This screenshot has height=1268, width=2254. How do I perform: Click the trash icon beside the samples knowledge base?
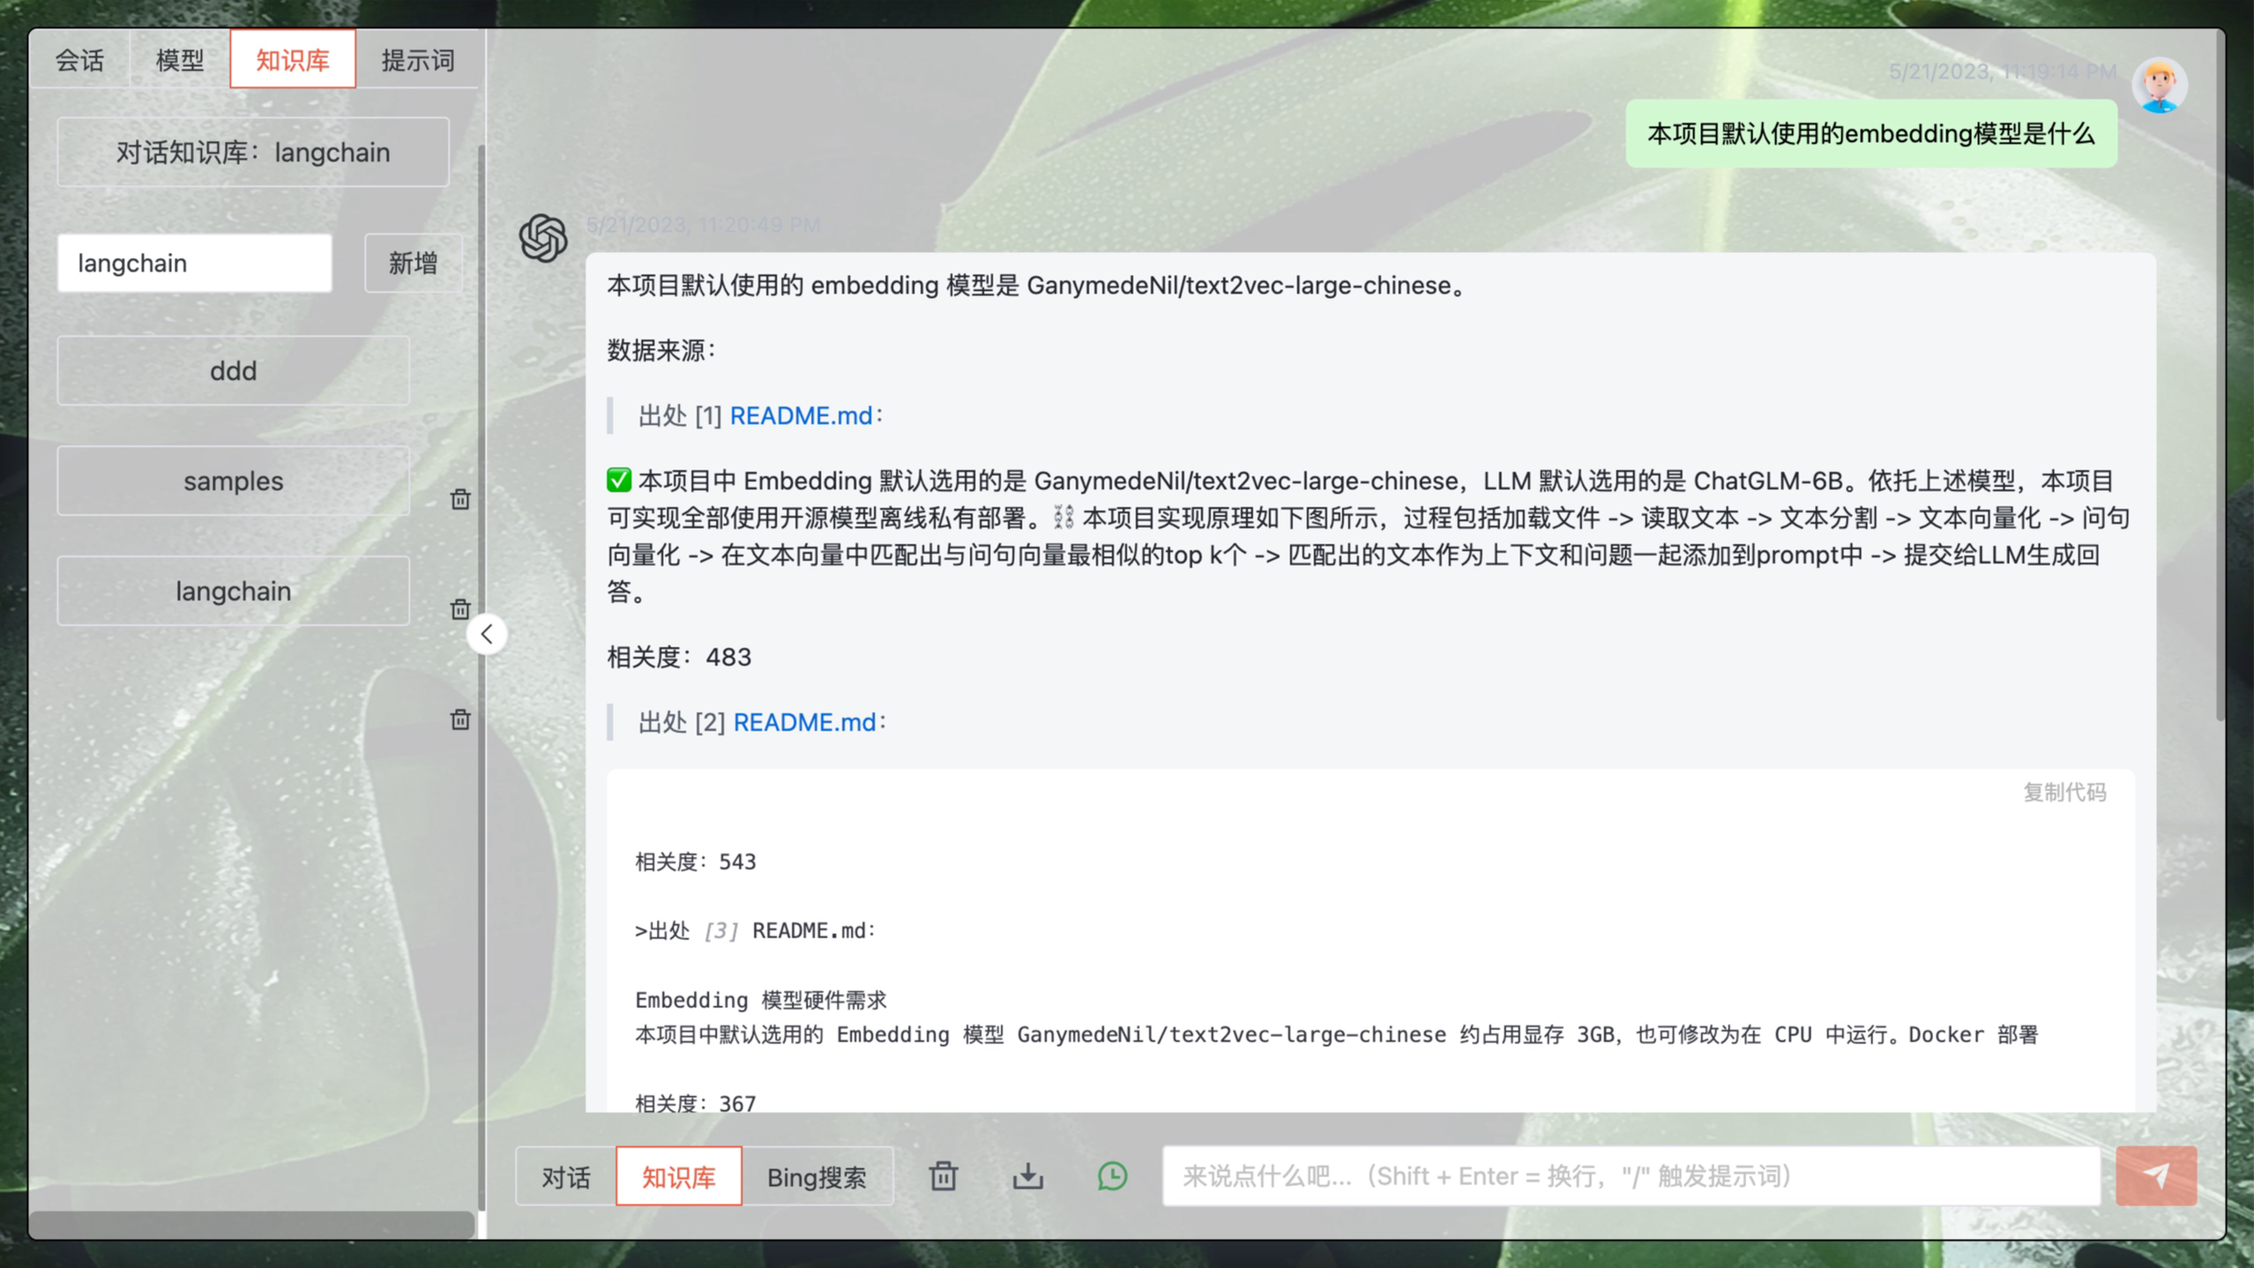[x=460, y=499]
